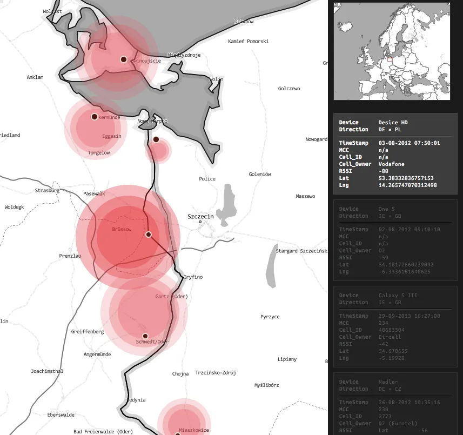The width and height of the screenshot is (463, 435).
Task: Click the Szczecin city circle marker
Action: (x=200, y=222)
